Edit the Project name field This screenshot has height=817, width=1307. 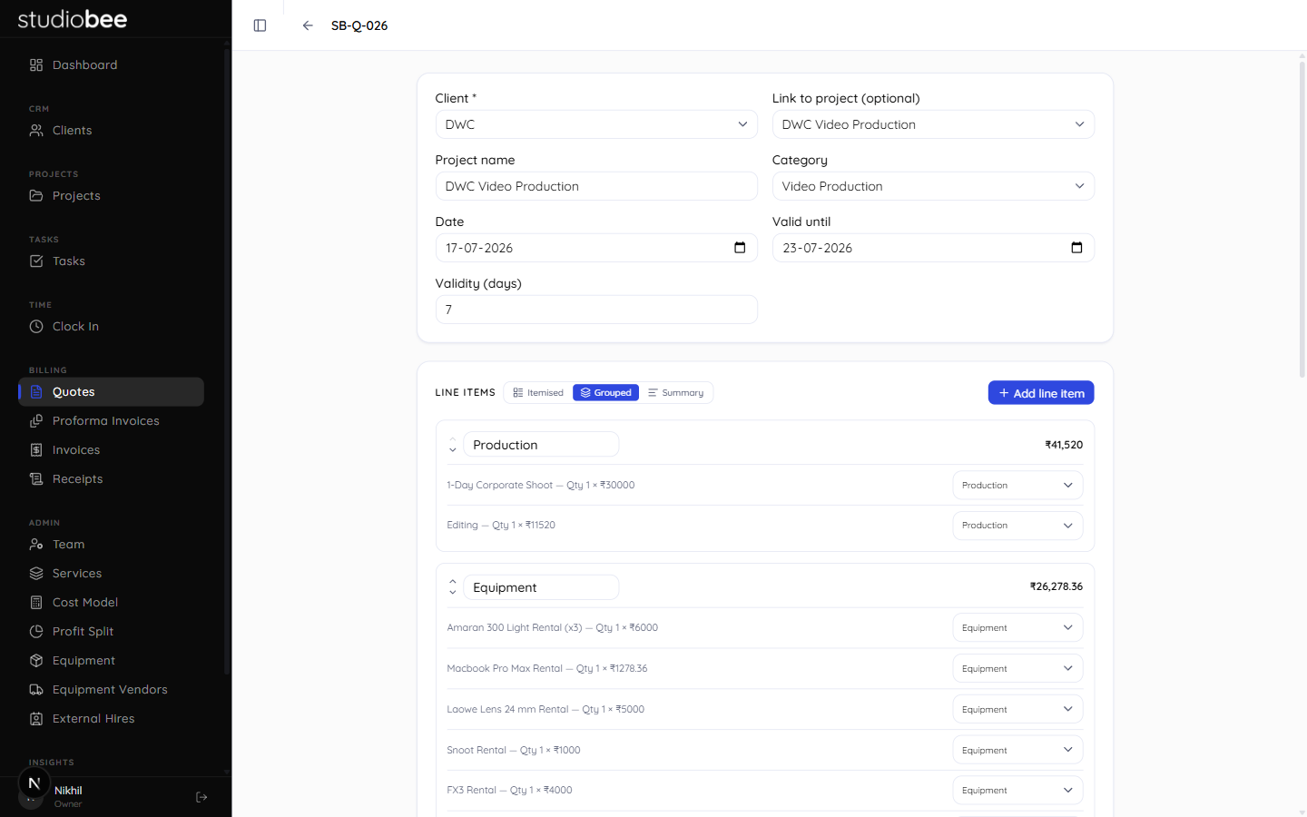click(596, 186)
